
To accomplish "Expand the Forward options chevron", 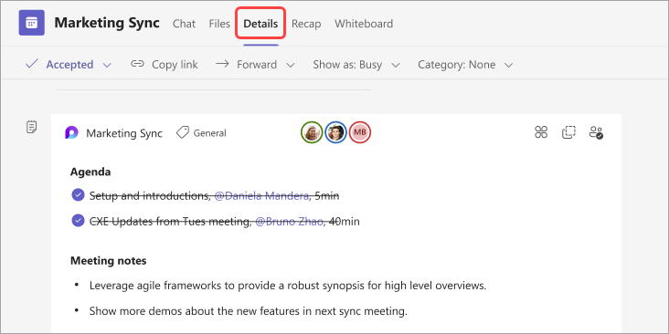I will click(291, 65).
